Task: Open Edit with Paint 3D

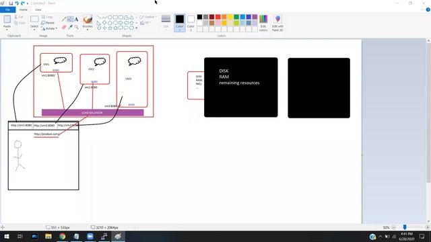Action: tap(277, 23)
